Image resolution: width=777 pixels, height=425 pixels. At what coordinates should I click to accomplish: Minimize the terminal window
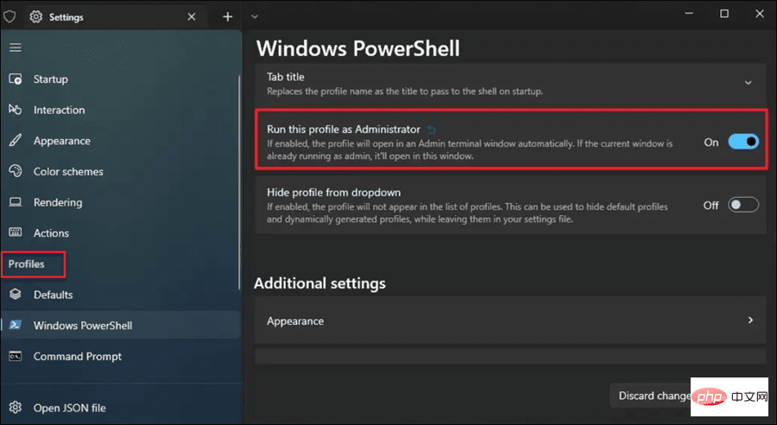[689, 14]
